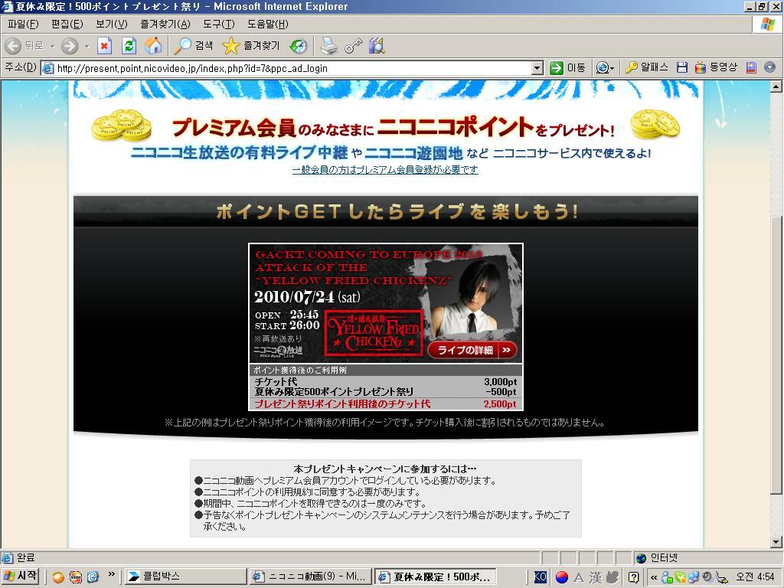Click the page icon in address bar
The image size is (784, 588).
click(48, 68)
